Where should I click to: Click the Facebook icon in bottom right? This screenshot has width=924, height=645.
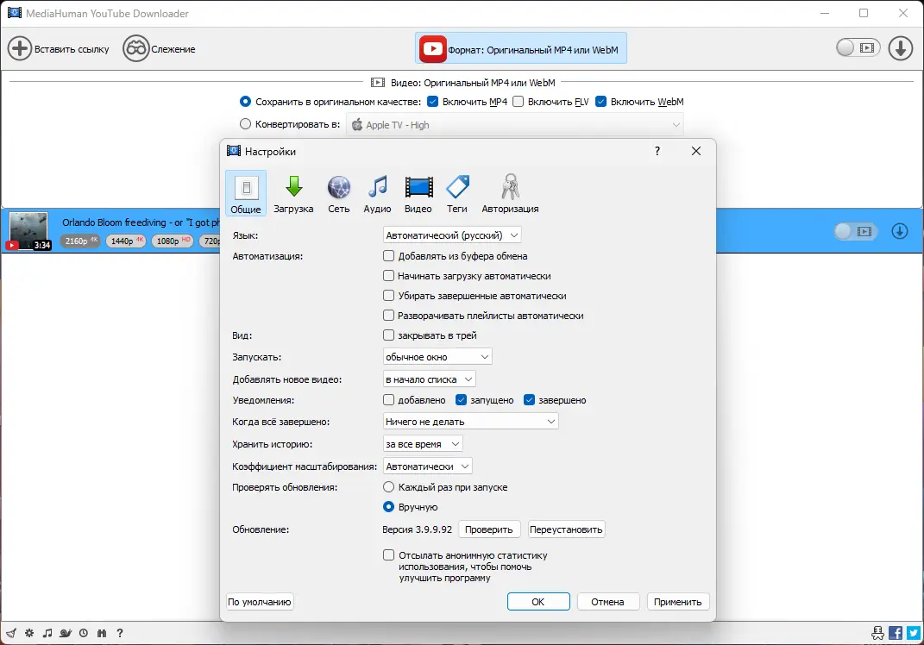pyautogui.click(x=896, y=633)
